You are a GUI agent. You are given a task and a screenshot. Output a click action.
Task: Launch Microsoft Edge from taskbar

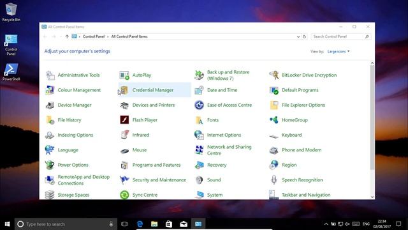pos(140,224)
